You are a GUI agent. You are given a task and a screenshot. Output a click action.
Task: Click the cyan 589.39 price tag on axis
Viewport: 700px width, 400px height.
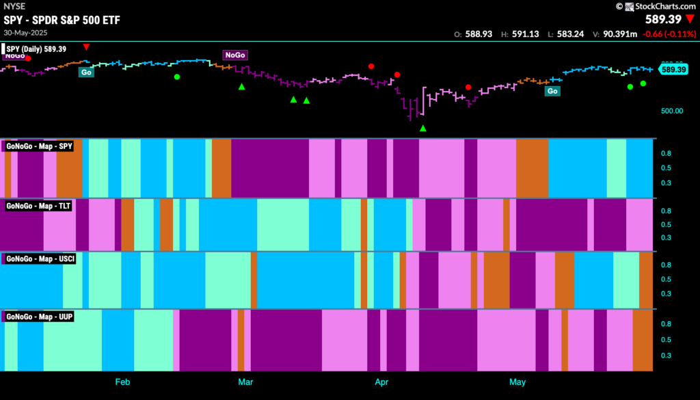point(673,70)
